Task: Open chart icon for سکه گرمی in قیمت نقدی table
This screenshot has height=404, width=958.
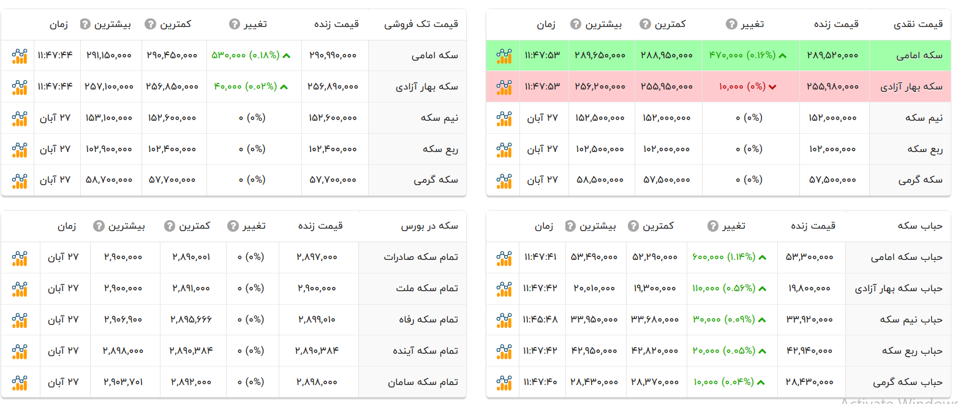Action: pyautogui.click(x=504, y=180)
